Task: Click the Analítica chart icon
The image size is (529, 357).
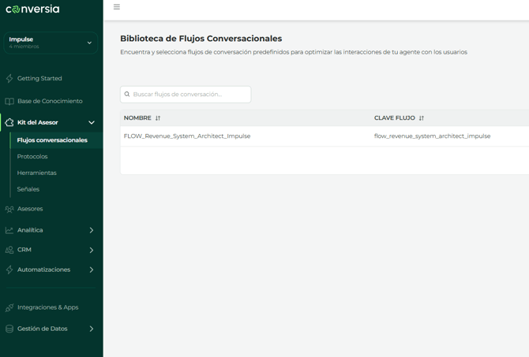Action: [x=9, y=230]
